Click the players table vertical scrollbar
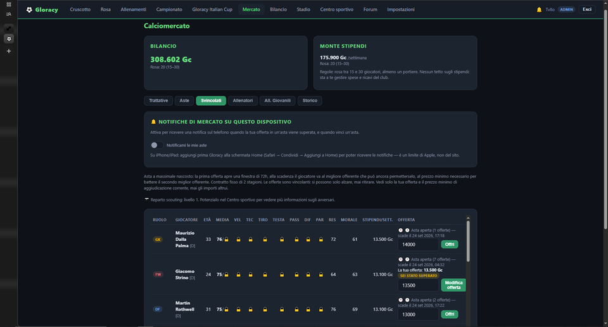This screenshot has height=327, width=608. 468,241
